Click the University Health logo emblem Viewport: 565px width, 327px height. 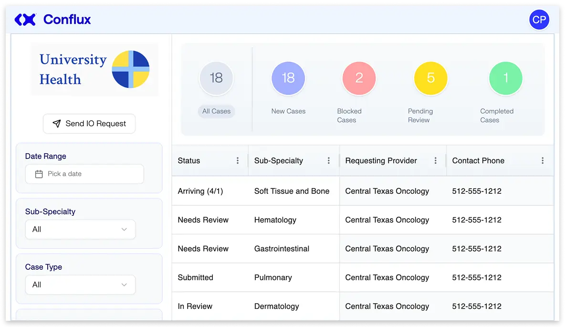pyautogui.click(x=130, y=69)
